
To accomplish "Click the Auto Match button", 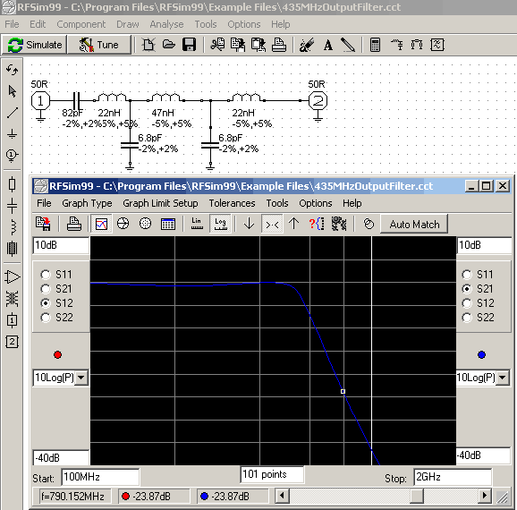I will tap(414, 225).
